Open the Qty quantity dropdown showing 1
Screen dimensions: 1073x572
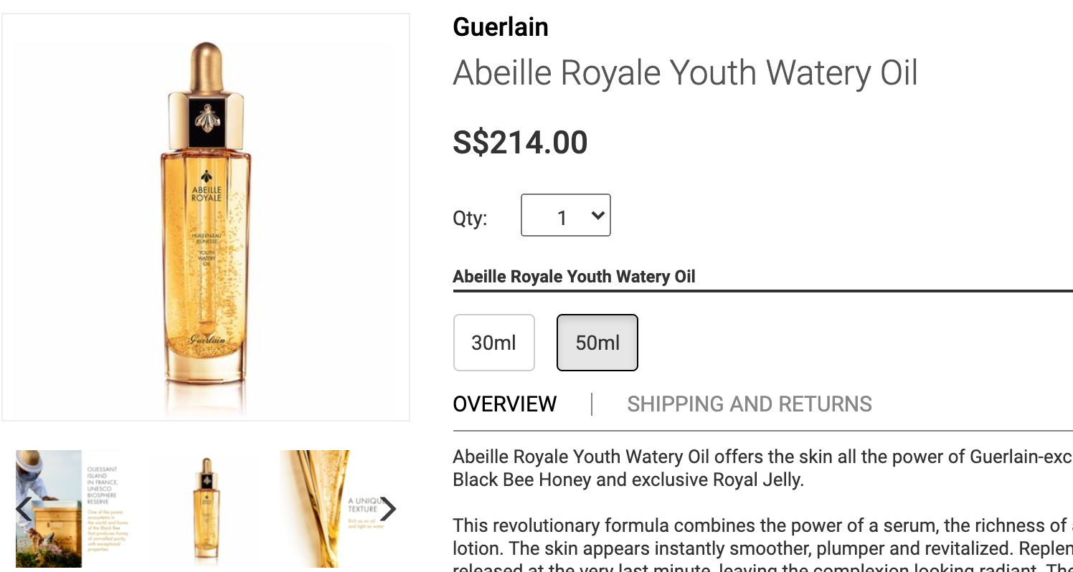(x=564, y=215)
